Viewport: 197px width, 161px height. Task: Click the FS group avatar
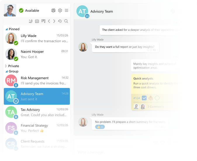pos(11,128)
